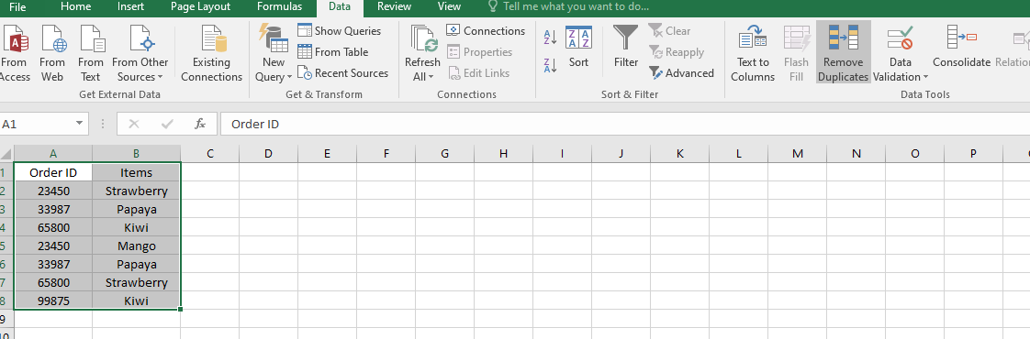
Task: Switch to the Formulas tab
Action: (x=279, y=6)
